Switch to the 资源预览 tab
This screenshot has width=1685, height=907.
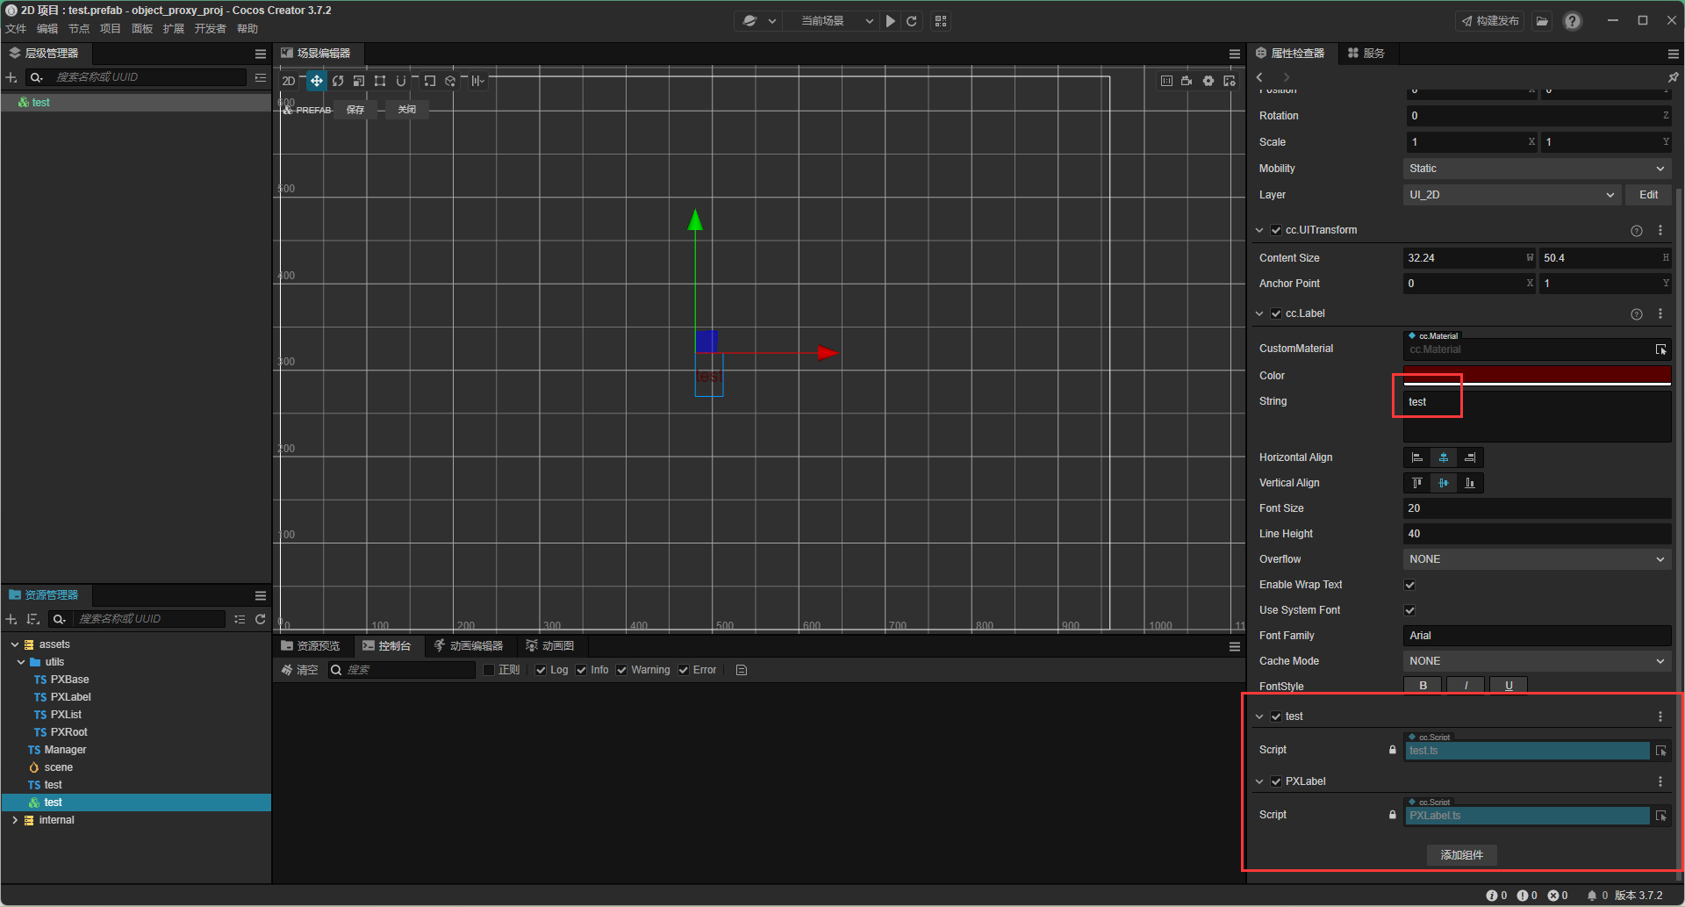pos(311,646)
